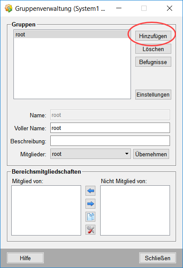Click the disabled Name field
Viewport: 183px width, 268px height.
[x=110, y=115]
